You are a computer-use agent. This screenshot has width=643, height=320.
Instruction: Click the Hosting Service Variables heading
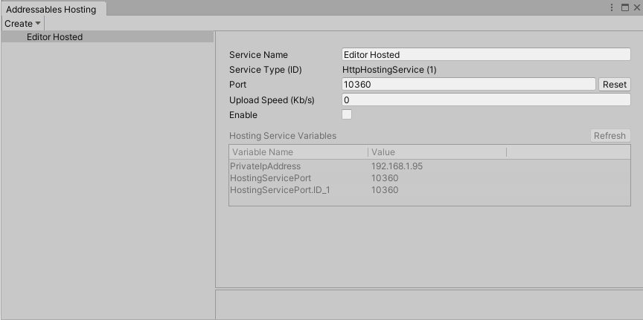(283, 136)
